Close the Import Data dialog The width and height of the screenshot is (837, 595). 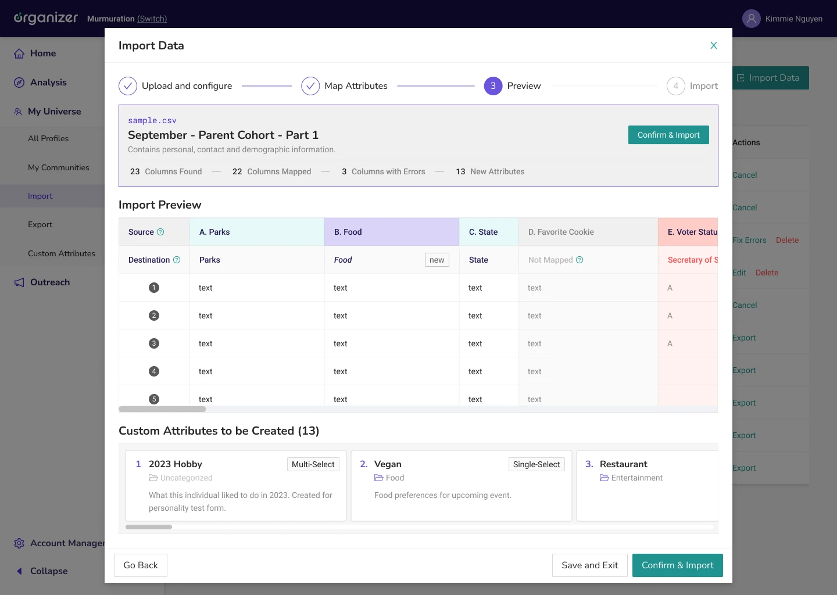pos(714,45)
